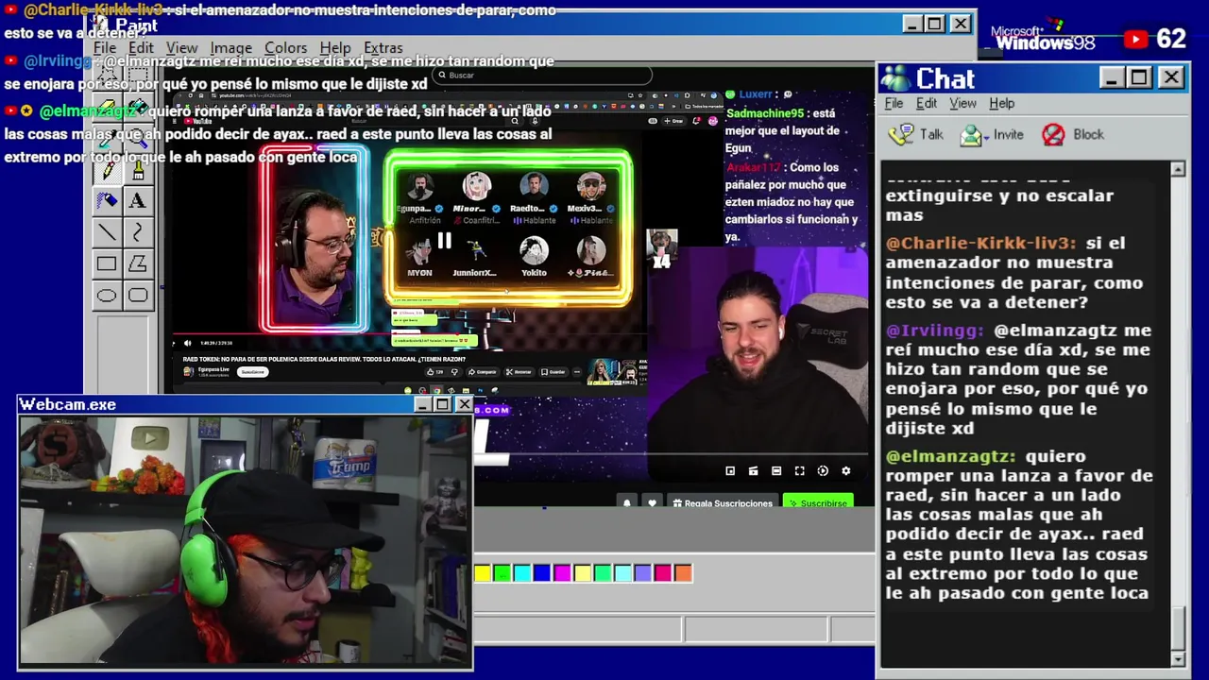
Task: Pick the dark blue palette color
Action: tap(542, 572)
